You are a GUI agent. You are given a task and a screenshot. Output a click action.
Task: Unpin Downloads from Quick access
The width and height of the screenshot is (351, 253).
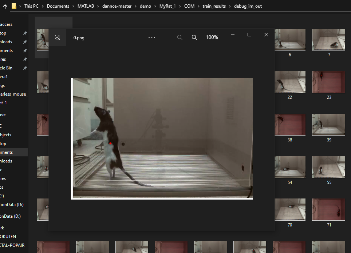[x=25, y=41]
